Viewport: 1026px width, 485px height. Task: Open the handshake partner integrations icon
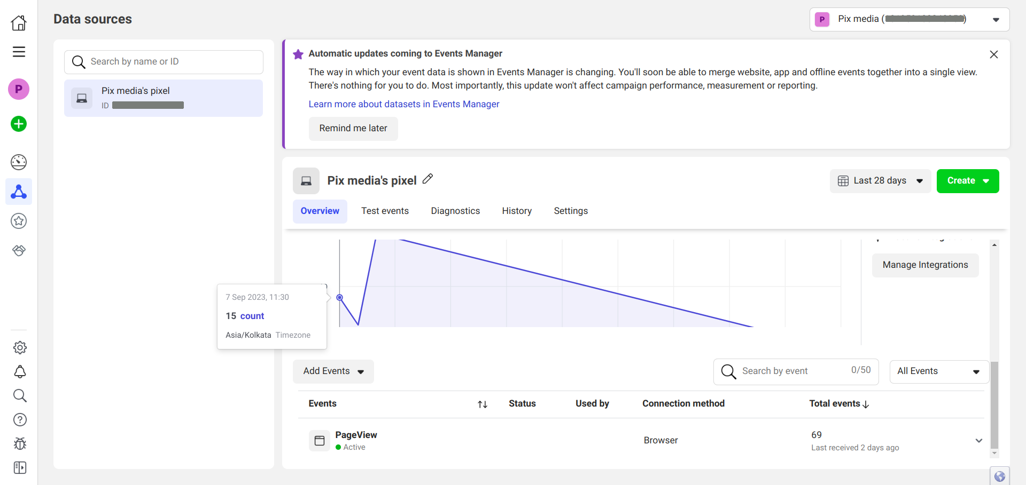[x=19, y=250]
